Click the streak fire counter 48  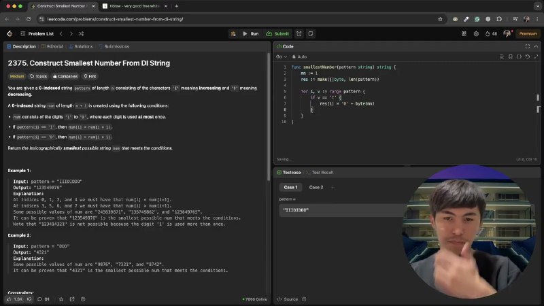[491, 33]
